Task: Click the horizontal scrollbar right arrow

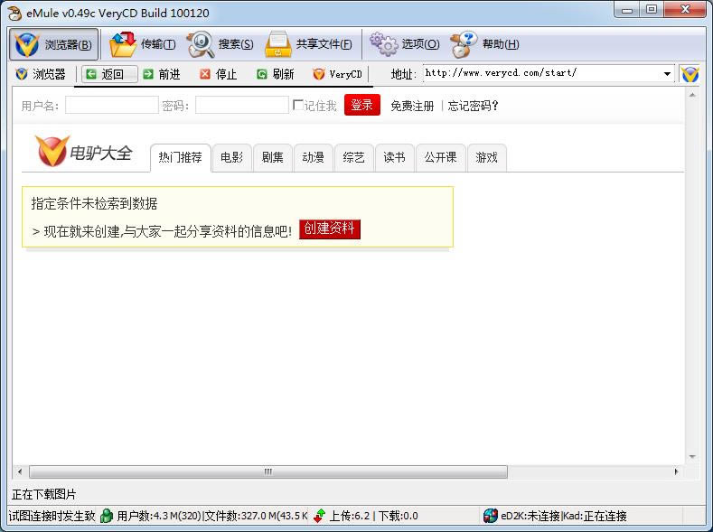Action: 676,471
